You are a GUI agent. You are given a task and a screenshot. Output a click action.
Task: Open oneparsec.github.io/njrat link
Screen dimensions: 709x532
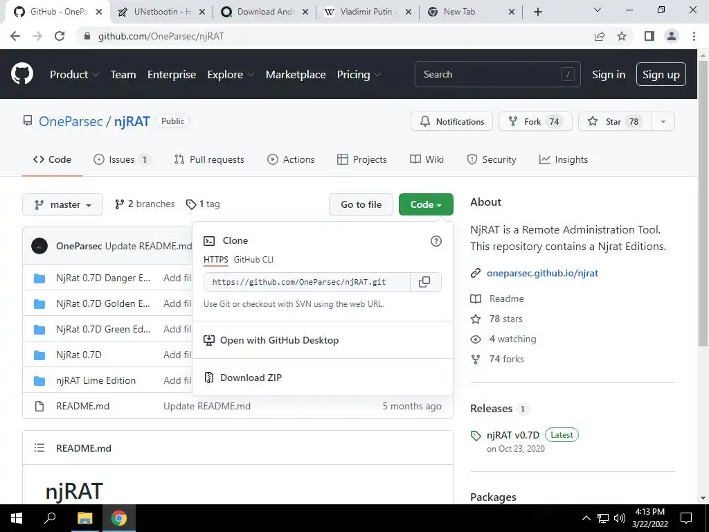542,273
